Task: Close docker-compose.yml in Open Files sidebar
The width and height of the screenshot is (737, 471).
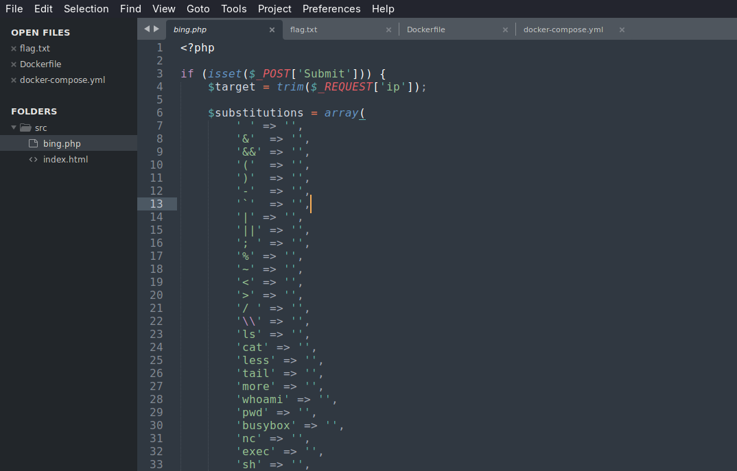Action: (x=14, y=80)
